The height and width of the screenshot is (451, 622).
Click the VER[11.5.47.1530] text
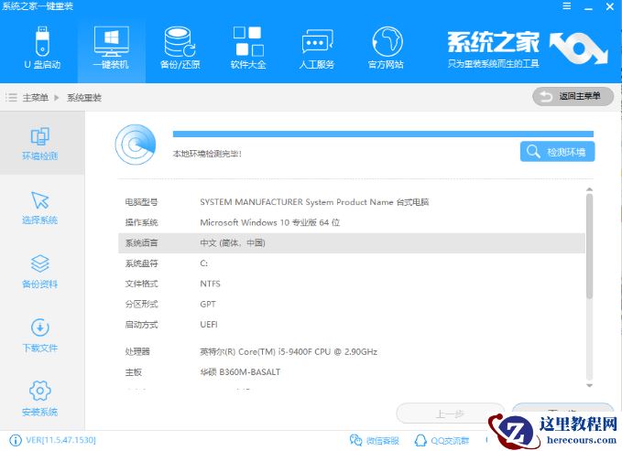pyautogui.click(x=60, y=440)
